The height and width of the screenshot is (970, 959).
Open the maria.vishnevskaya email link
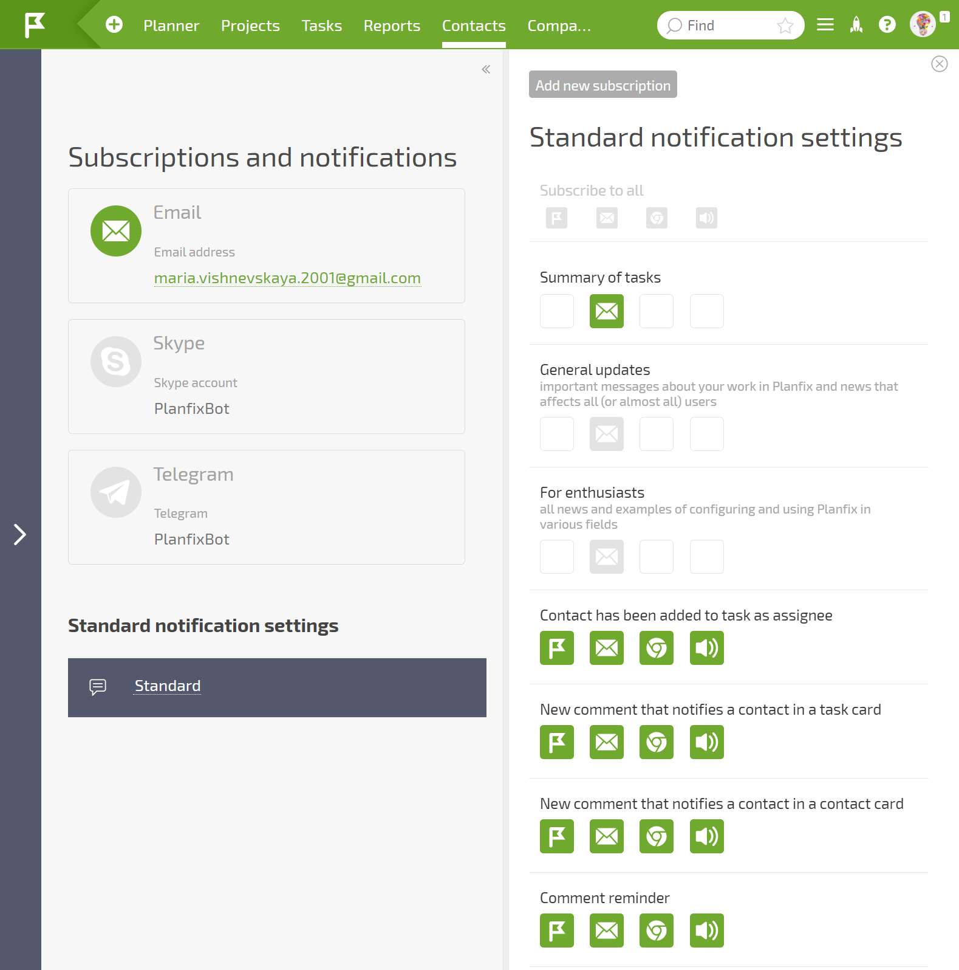tap(287, 278)
